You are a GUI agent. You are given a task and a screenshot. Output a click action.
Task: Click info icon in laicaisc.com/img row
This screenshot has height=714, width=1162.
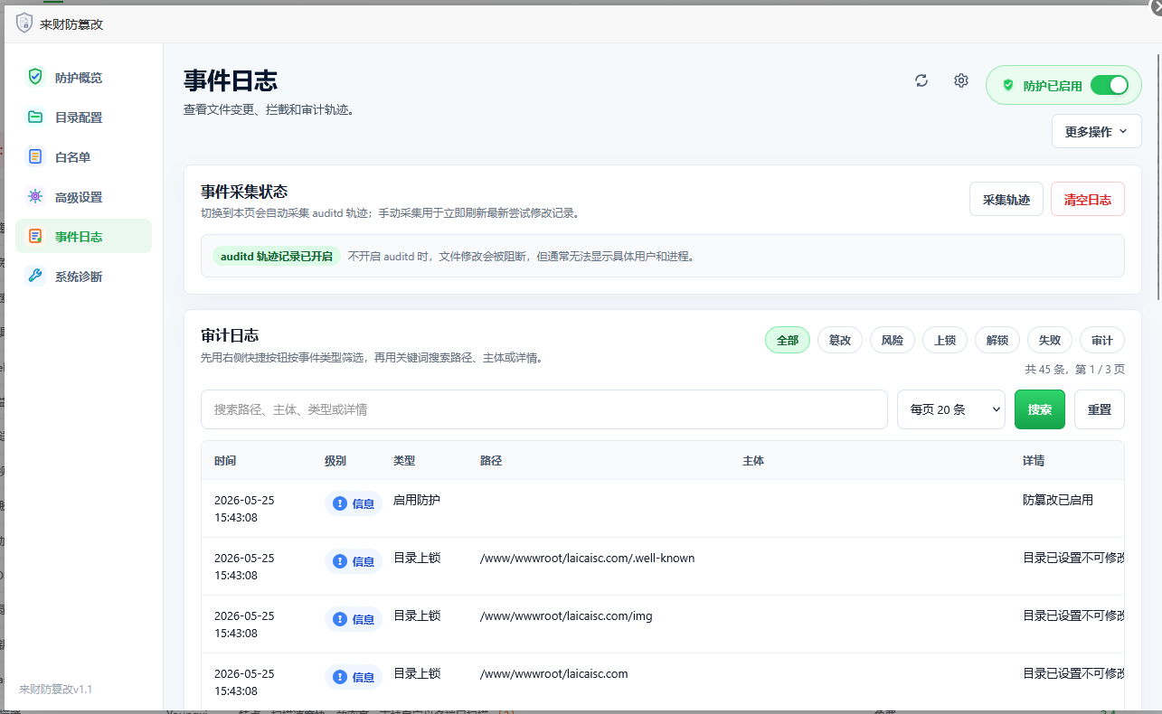coord(340,619)
